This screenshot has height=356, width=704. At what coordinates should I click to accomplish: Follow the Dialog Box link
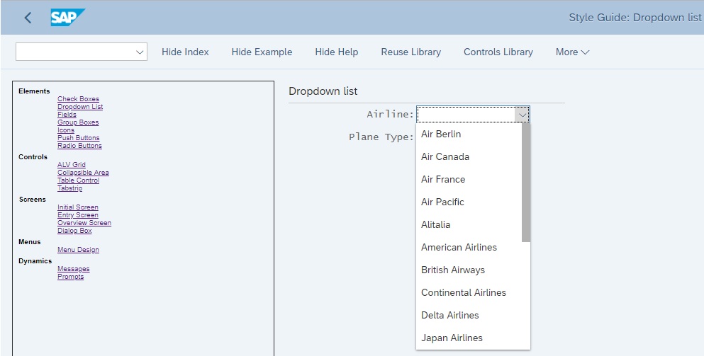pyautogui.click(x=74, y=231)
